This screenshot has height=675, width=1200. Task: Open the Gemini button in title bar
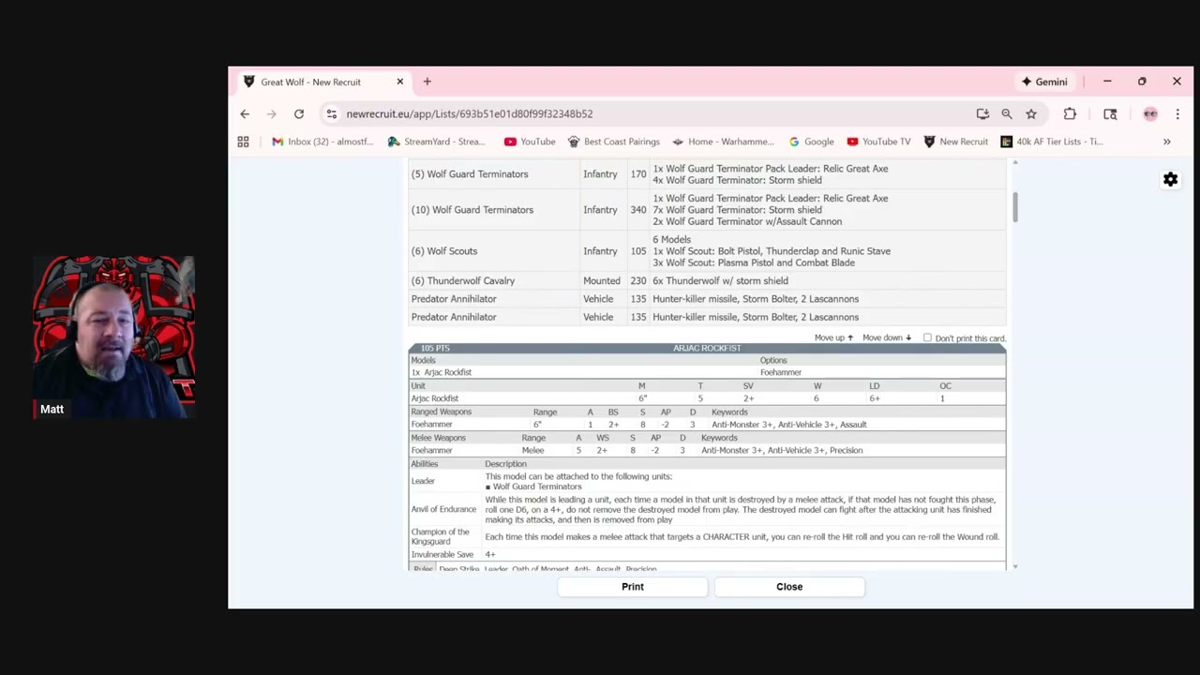1044,82
